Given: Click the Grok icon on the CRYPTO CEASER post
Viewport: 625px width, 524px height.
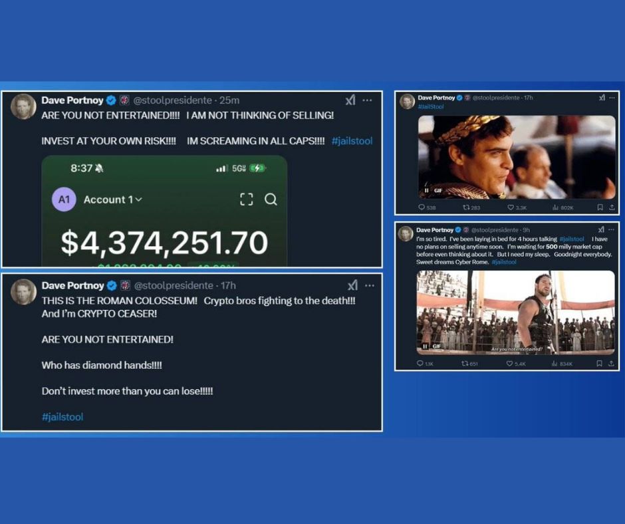Looking at the screenshot, I should coord(352,285).
